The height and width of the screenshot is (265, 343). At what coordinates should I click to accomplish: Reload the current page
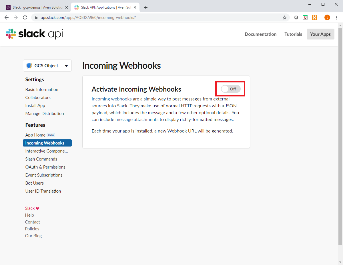(x=25, y=17)
